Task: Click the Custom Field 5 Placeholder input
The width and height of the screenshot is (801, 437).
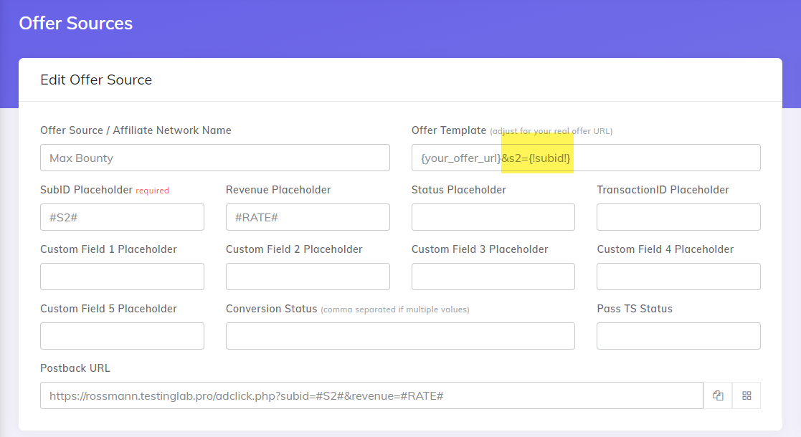Action: click(x=122, y=335)
